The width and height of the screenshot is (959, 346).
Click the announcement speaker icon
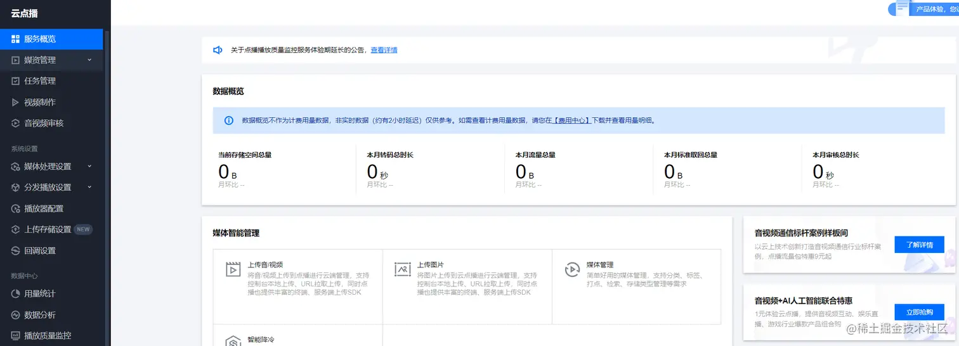point(218,50)
